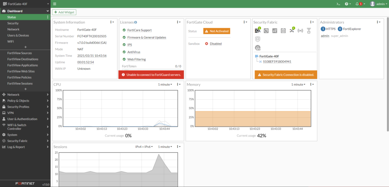Click the grey pie-chart analyzer icon in Security Fabric
Viewport: 389px width, 187px height.
tap(266, 31)
